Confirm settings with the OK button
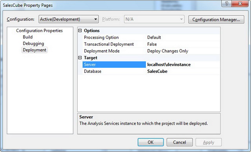This screenshot has width=251, height=152. tap(151, 142)
